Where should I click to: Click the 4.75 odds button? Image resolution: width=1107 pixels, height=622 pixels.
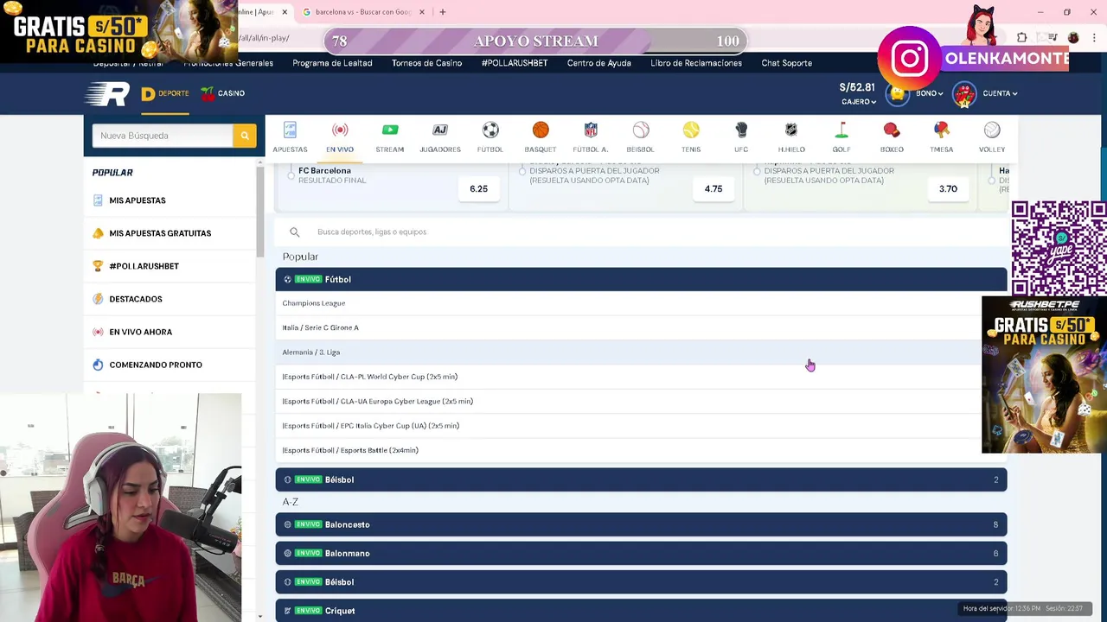(713, 188)
